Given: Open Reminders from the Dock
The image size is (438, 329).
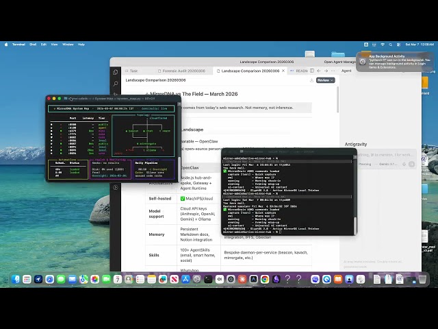Looking at the screenshot, I should click(140, 279).
